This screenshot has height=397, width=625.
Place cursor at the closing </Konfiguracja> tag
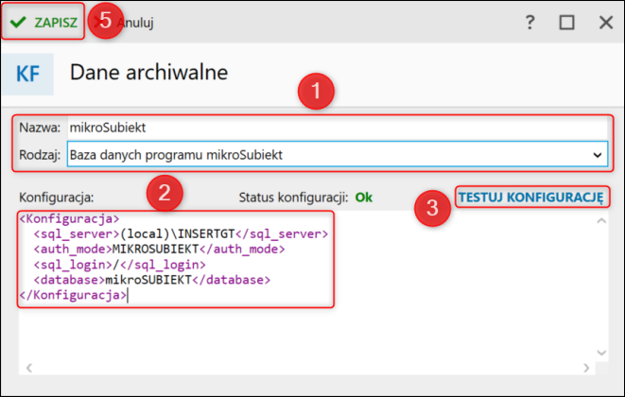(74, 295)
